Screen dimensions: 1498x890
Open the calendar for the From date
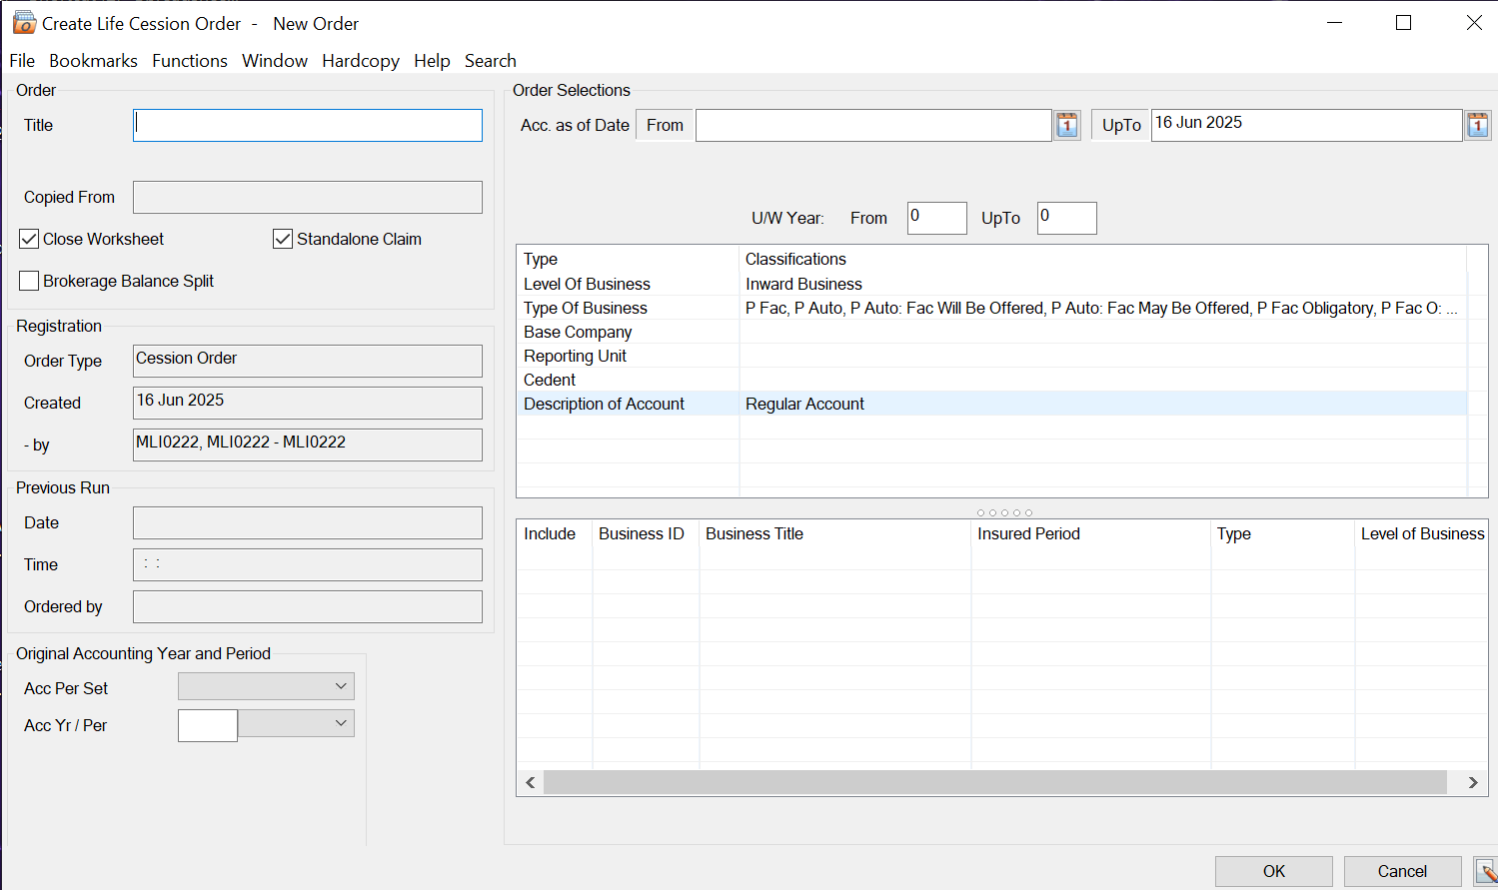pos(1067,125)
